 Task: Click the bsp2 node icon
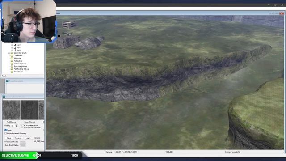15,47
